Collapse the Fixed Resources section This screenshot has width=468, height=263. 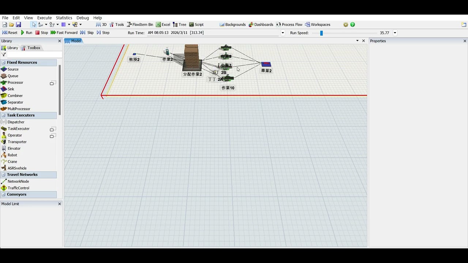coord(3,62)
